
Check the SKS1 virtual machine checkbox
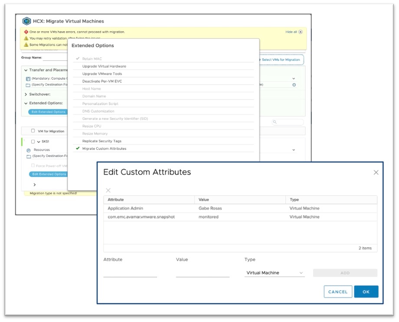point(33,141)
